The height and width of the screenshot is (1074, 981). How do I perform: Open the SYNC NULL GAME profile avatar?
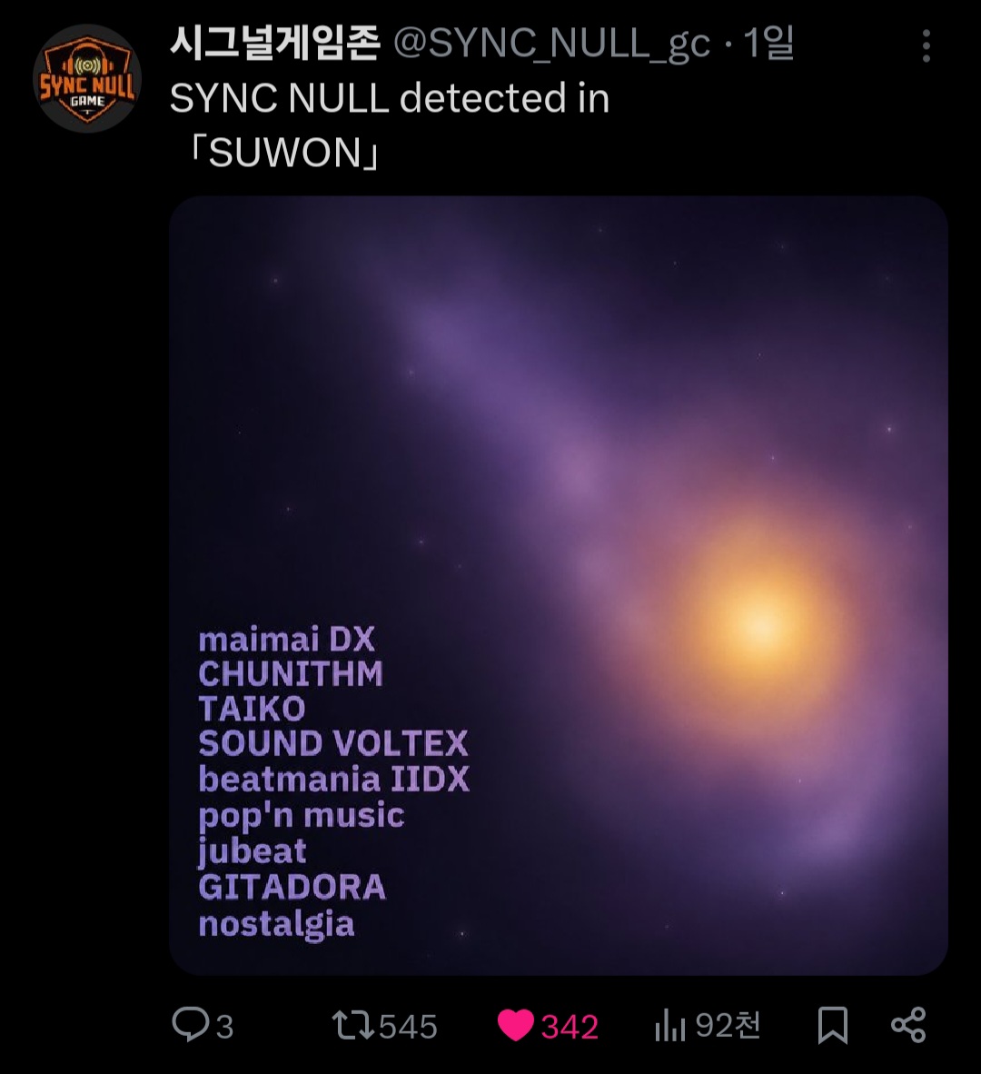(x=87, y=78)
